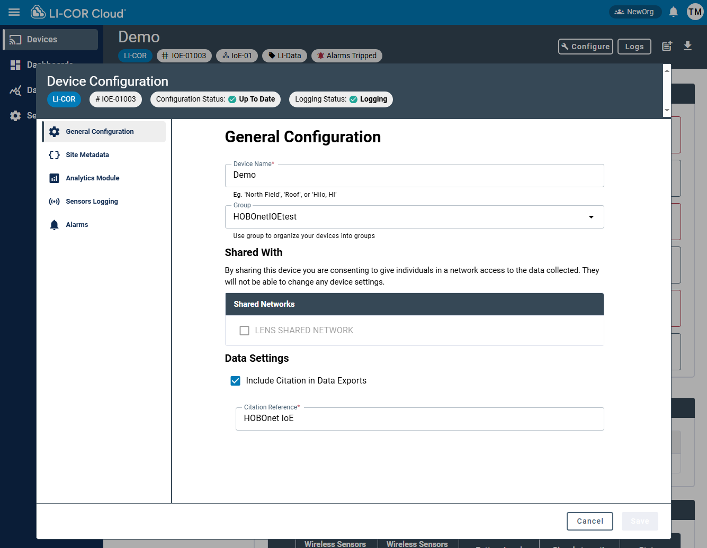Open the TM user avatar menu
This screenshot has width=707, height=548.
695,12
